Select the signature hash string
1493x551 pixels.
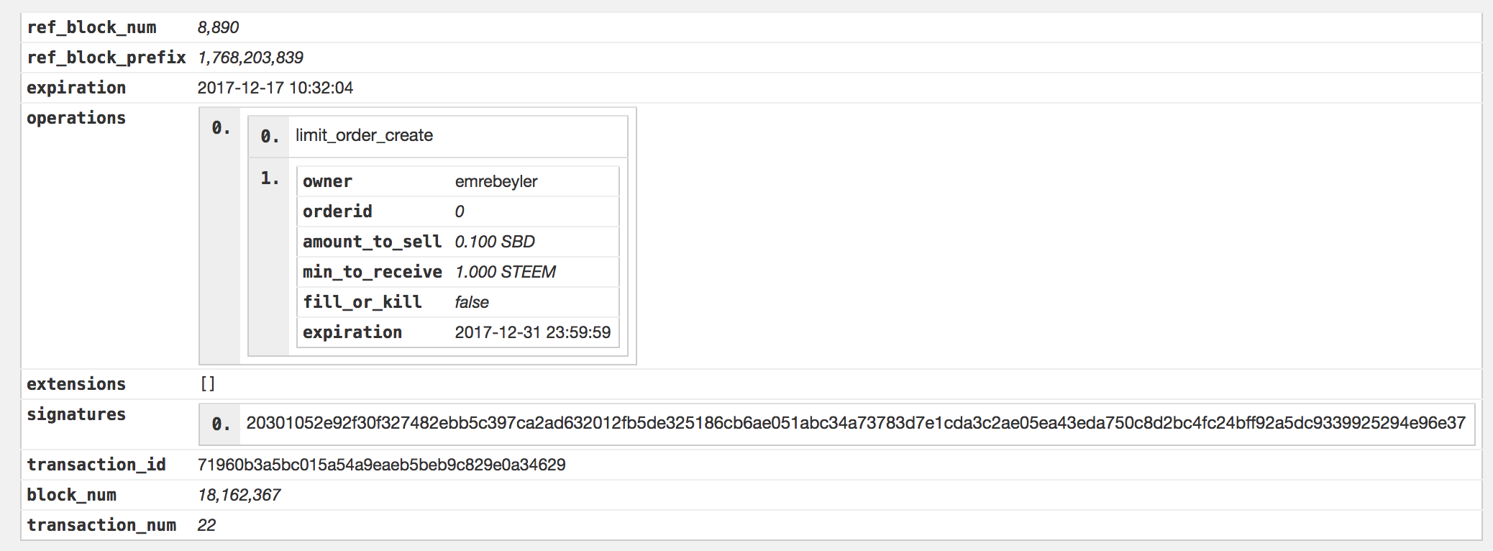click(856, 423)
